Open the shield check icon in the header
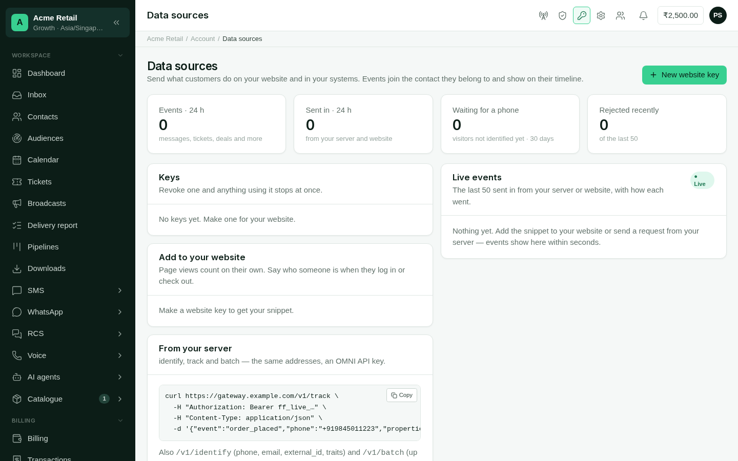 coord(562,15)
